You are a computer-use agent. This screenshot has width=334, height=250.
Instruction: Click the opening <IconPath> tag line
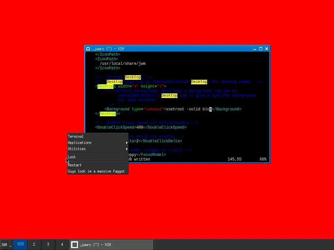[x=107, y=59]
